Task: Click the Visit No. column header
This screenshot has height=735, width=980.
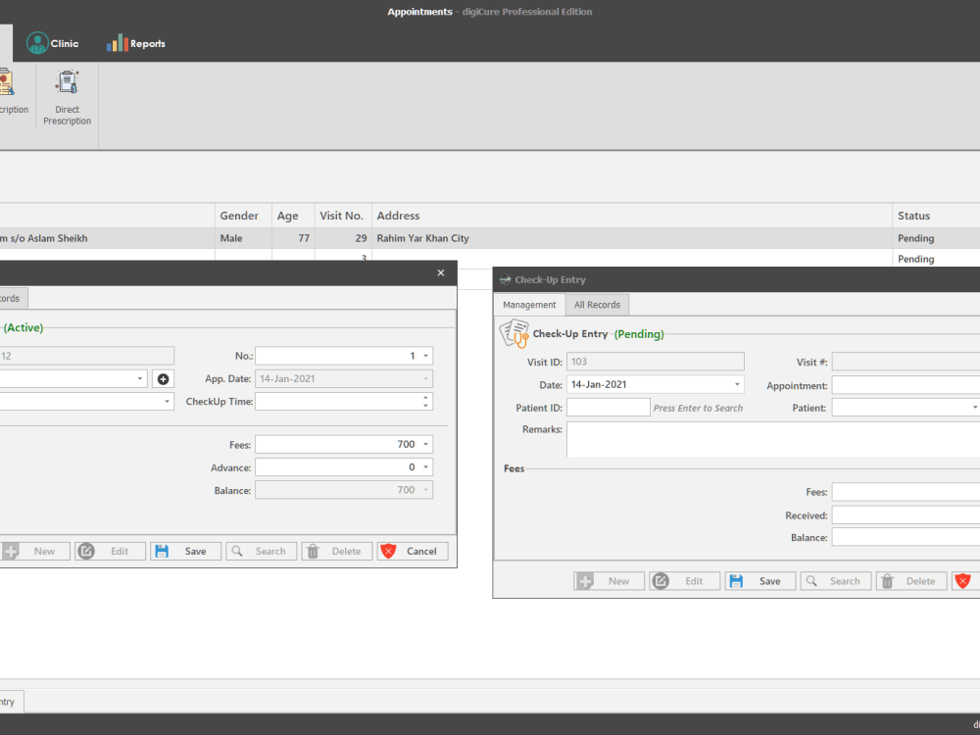Action: click(x=343, y=216)
